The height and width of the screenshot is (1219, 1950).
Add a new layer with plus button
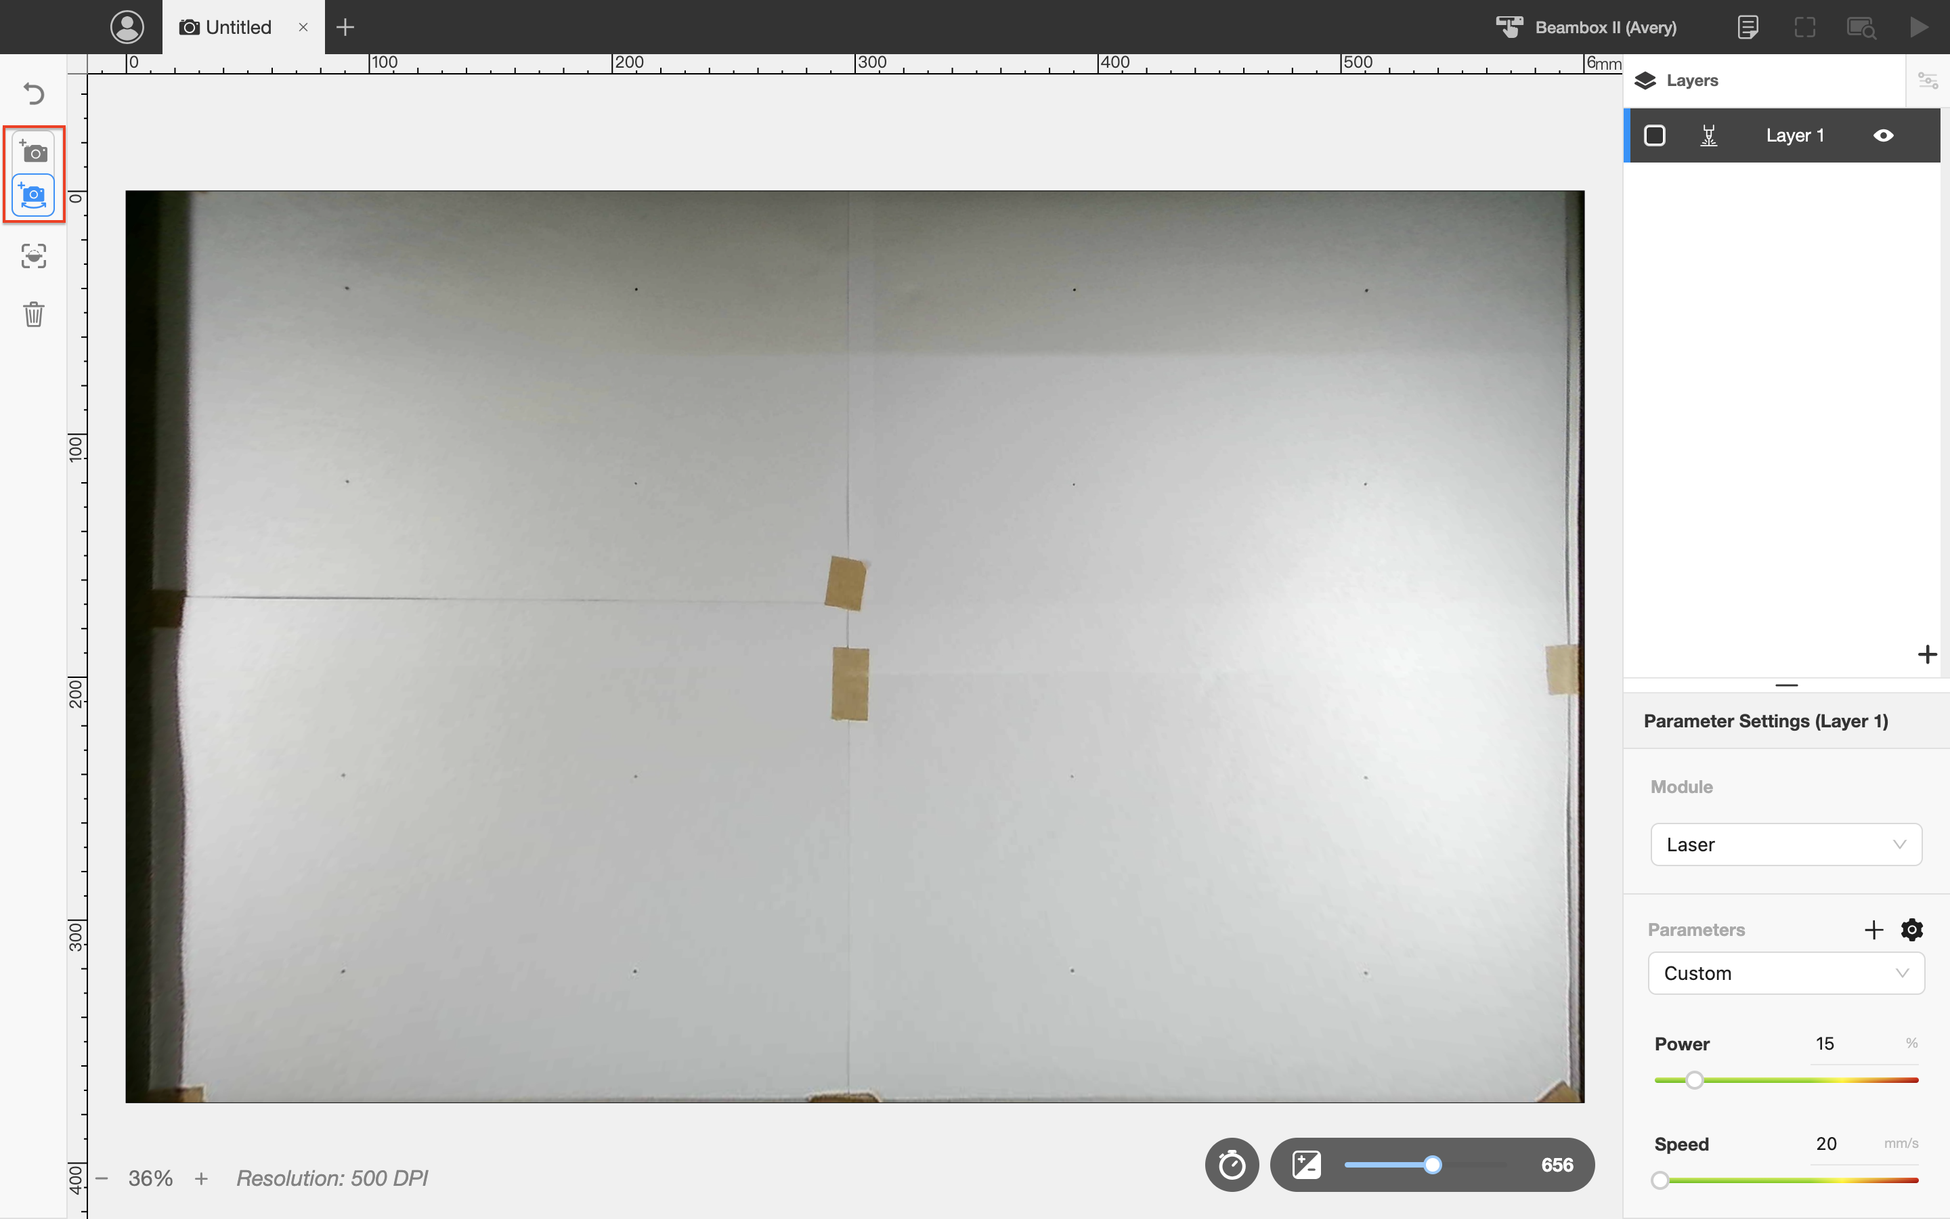click(1926, 654)
